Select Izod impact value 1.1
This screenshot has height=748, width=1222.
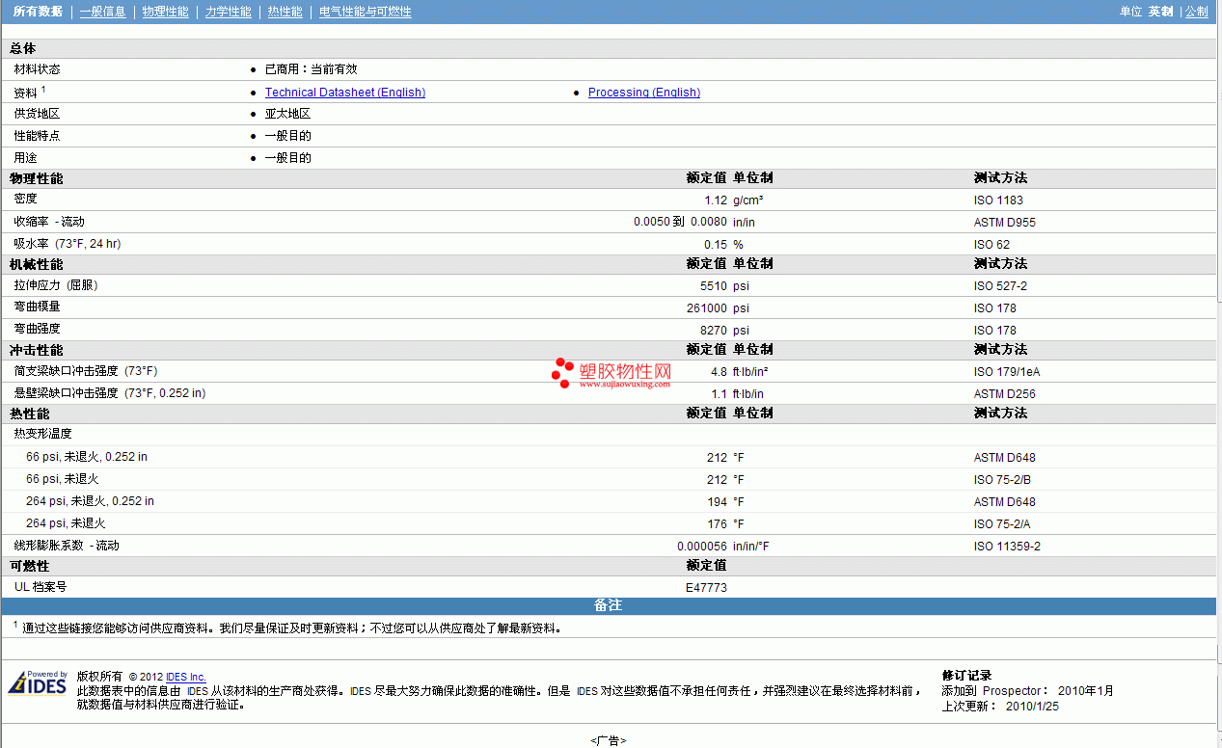pos(719,394)
